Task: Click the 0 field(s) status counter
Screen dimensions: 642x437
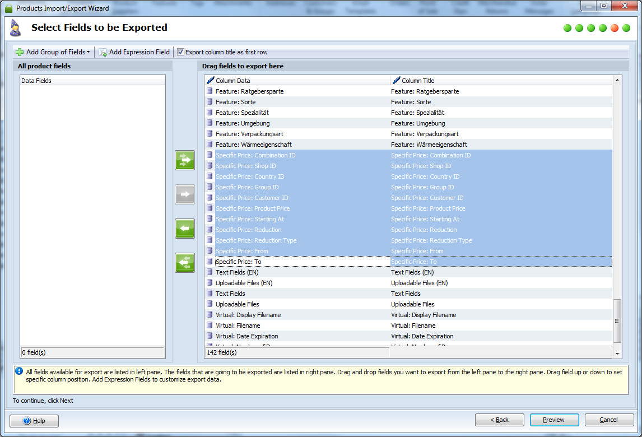Action: point(93,352)
